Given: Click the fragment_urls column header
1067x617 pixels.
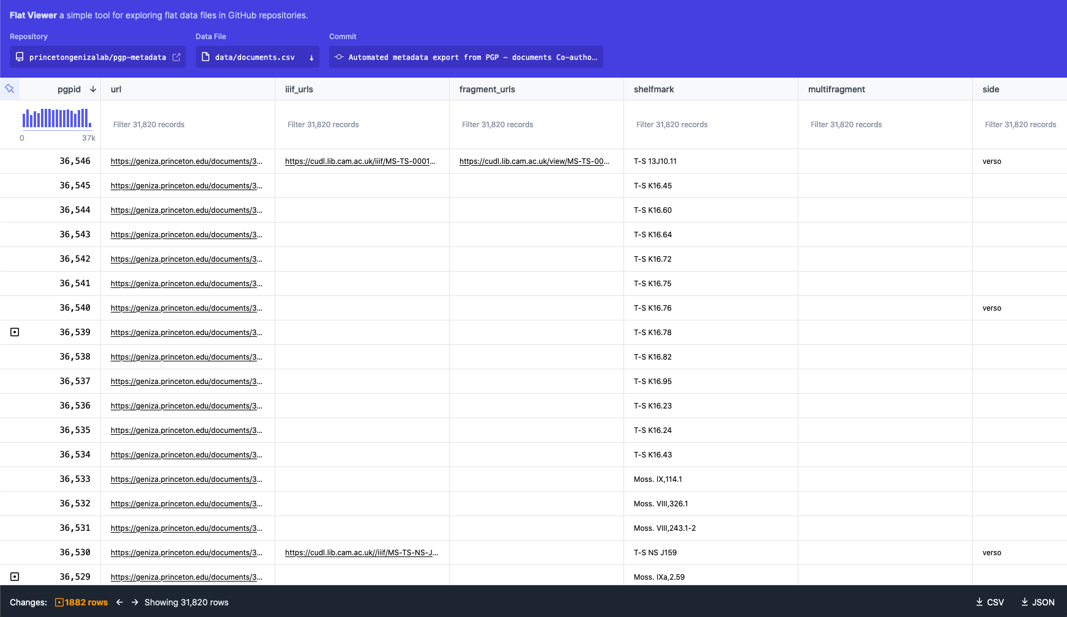Looking at the screenshot, I should pyautogui.click(x=537, y=89).
